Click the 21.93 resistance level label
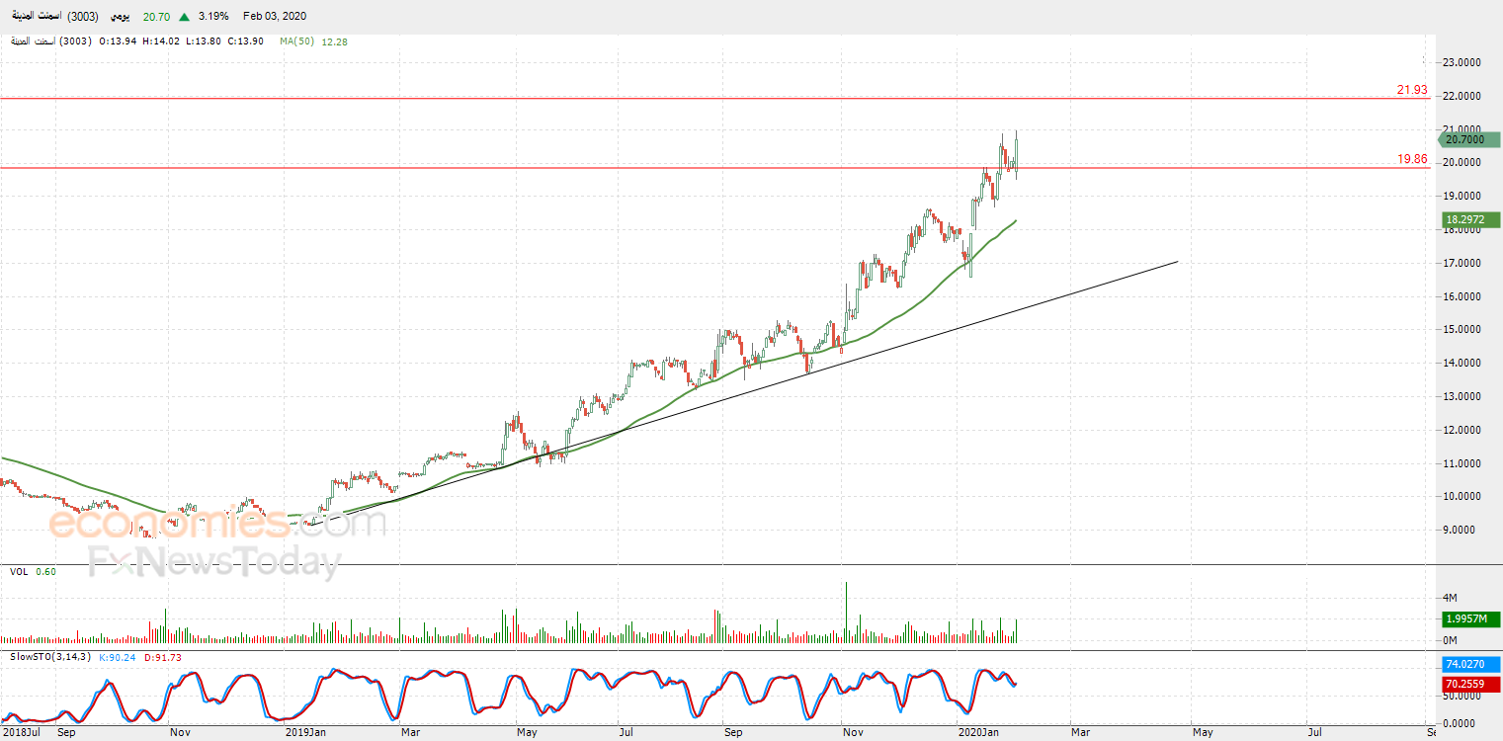Viewport: 1503px width, 741px height. 1412,90
